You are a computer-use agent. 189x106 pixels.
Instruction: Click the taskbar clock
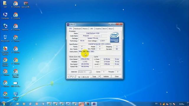click(x=182, y=104)
